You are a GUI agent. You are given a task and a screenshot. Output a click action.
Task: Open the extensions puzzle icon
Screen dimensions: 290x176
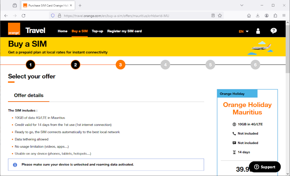pos(275,16)
